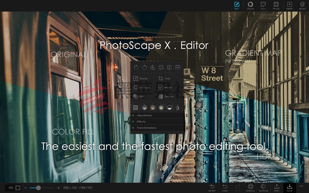Expand the Transformations section
Viewport: 309px width, 193px height.
click(x=157, y=128)
